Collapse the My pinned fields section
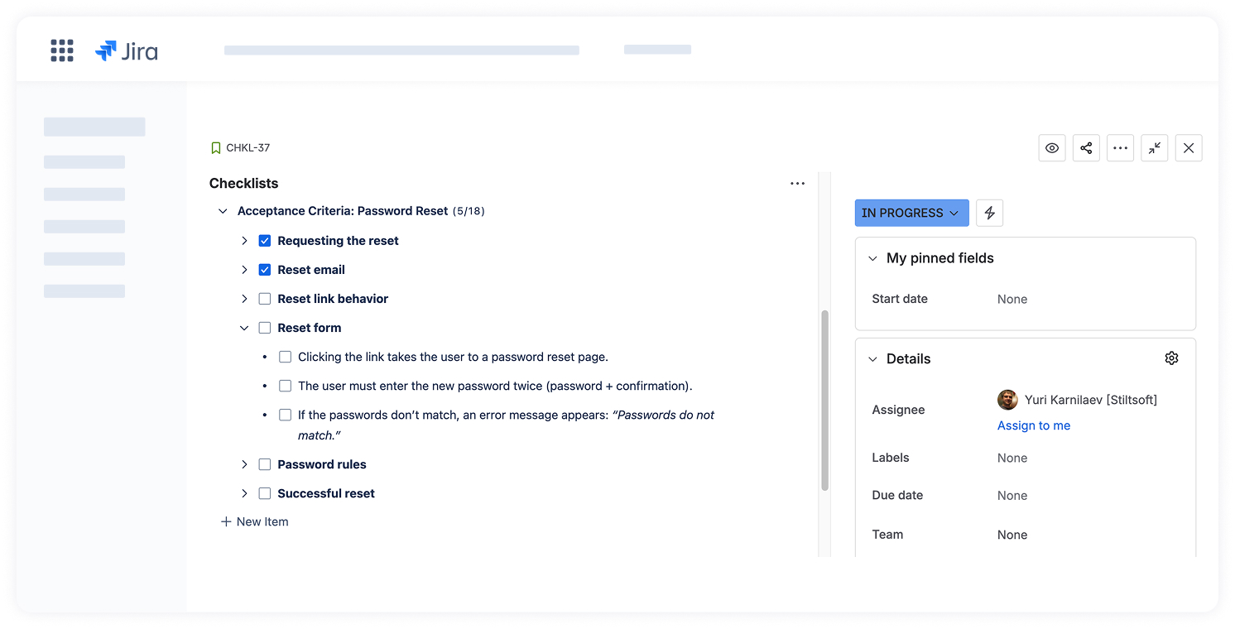1235x629 pixels. click(872, 258)
